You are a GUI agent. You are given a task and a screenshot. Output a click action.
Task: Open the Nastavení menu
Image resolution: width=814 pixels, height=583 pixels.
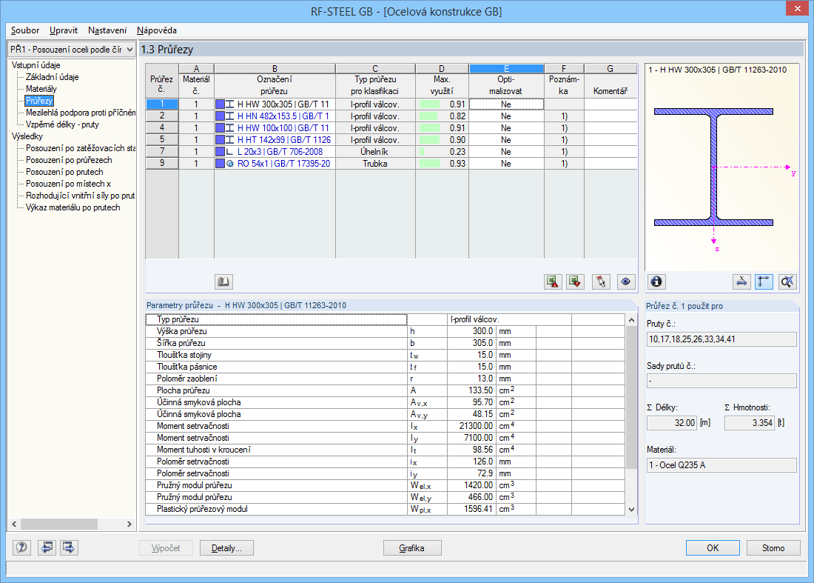(107, 30)
